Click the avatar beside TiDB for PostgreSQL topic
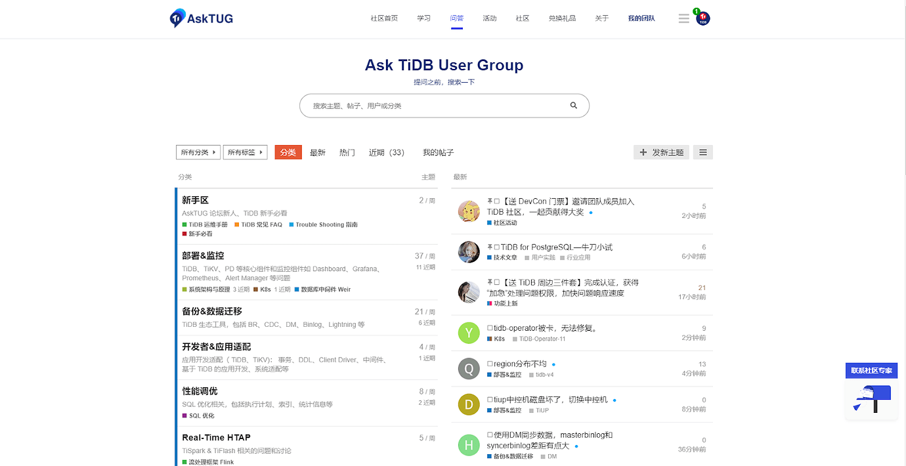Viewport: 906px width, 466px height. [469, 252]
